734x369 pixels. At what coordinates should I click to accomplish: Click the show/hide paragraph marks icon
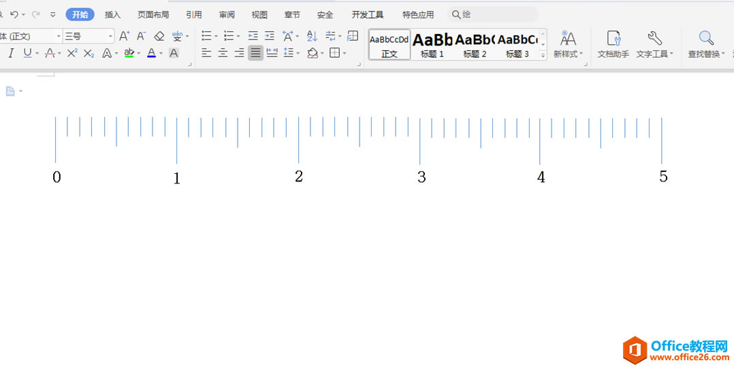(x=330, y=35)
